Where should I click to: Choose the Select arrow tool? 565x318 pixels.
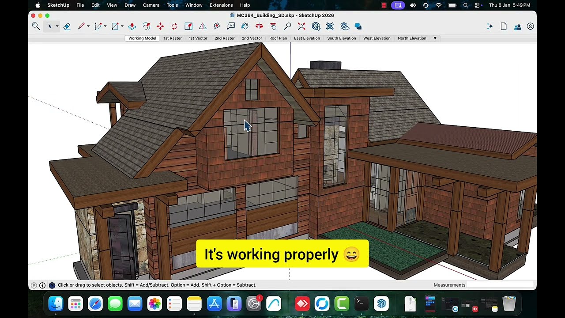click(x=50, y=26)
